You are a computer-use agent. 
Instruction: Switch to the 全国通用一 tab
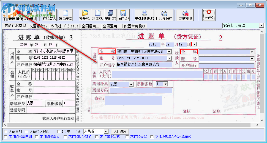click(x=112, y=26)
